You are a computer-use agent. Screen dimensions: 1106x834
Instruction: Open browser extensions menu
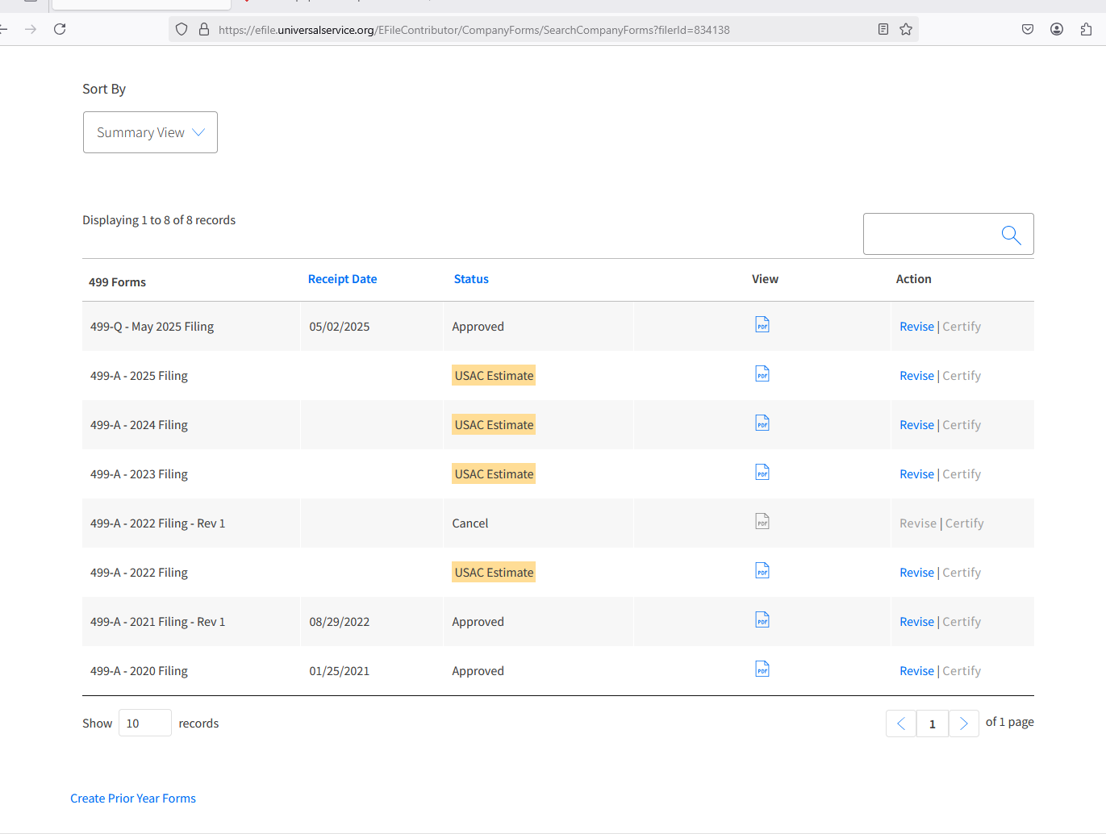click(1086, 30)
